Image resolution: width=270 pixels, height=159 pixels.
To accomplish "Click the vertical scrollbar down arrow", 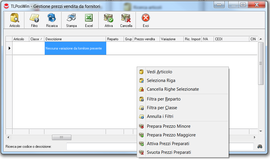I will [x=261, y=131].
